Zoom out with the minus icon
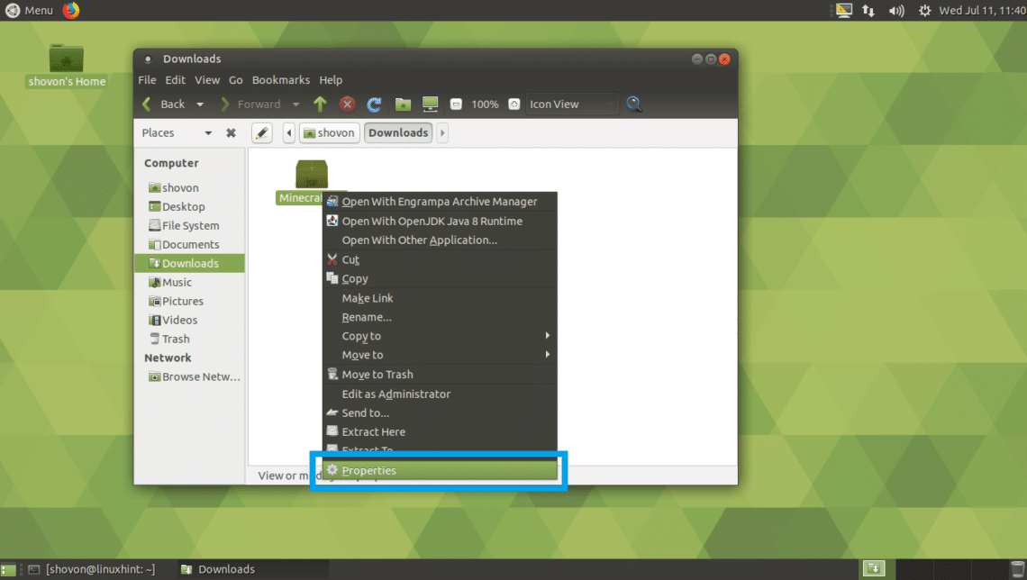This screenshot has height=580, width=1027. 456,104
